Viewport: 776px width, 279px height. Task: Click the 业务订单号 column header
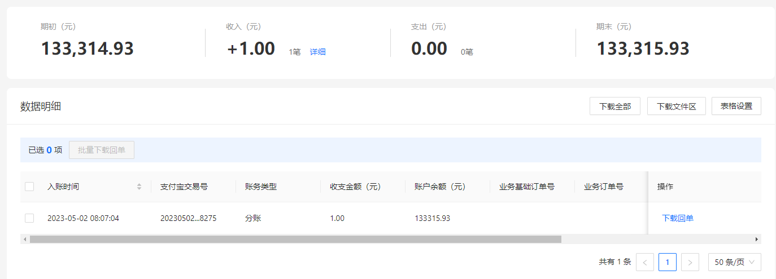click(604, 187)
